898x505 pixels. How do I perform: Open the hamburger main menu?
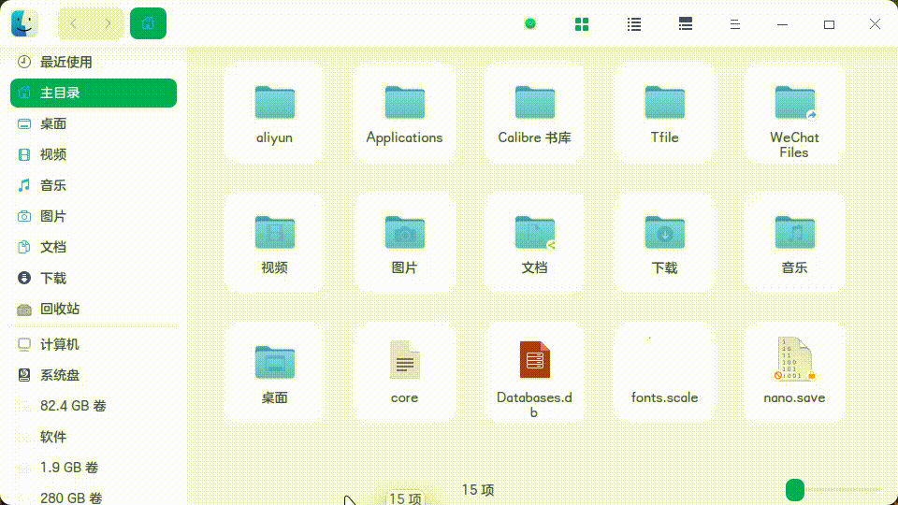735,24
